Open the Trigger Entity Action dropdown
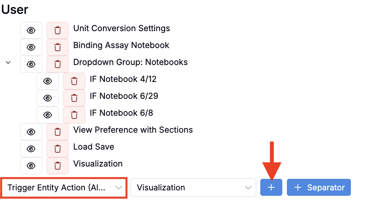 [64, 188]
